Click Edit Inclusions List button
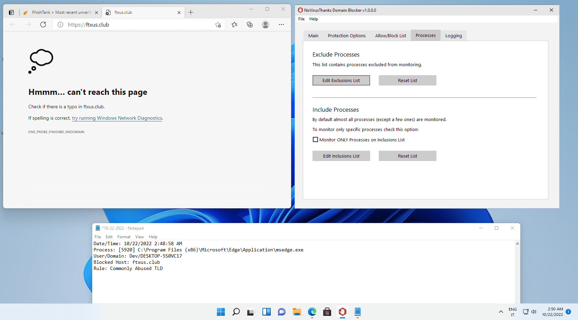 point(341,156)
